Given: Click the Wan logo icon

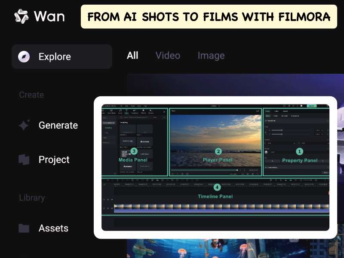Looking at the screenshot, I should (21, 16).
